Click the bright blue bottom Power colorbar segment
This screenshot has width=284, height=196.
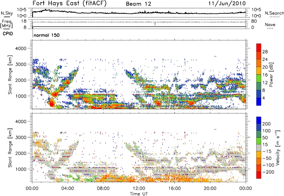point(259,102)
